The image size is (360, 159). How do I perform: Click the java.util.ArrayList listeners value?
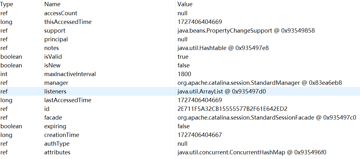tap(221, 92)
